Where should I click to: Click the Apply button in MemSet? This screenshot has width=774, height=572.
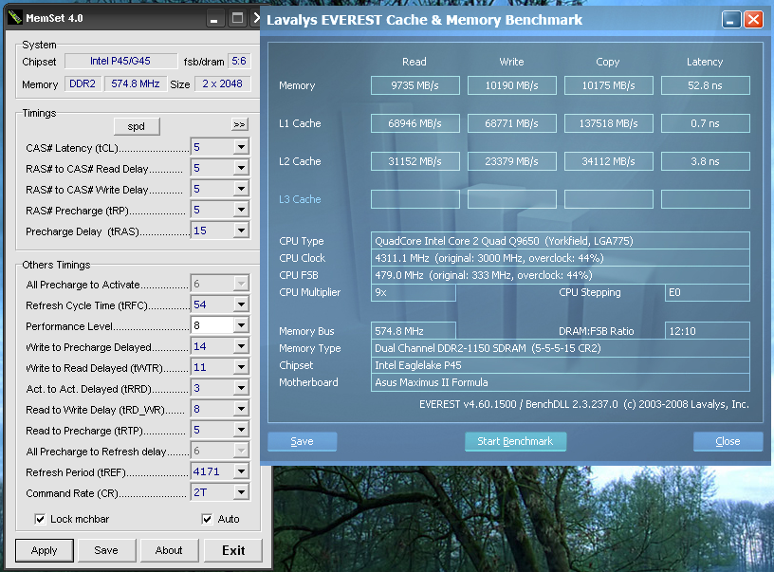45,550
